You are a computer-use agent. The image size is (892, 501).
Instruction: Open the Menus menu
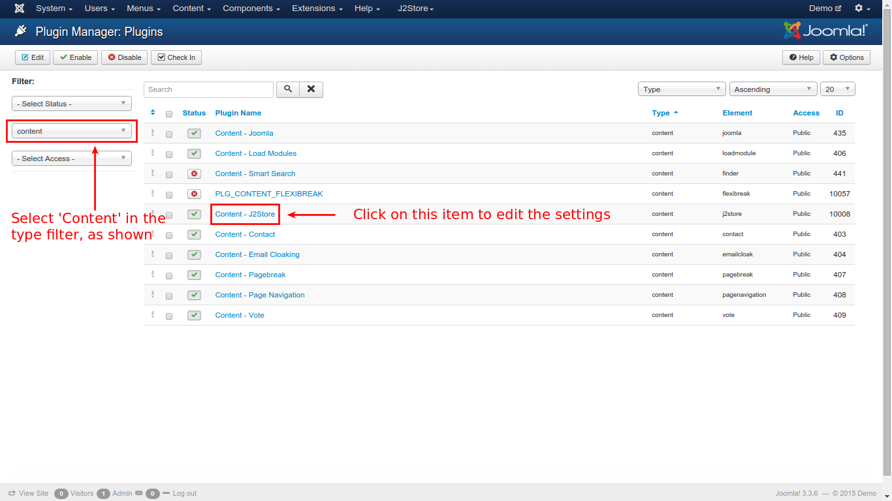pos(144,8)
